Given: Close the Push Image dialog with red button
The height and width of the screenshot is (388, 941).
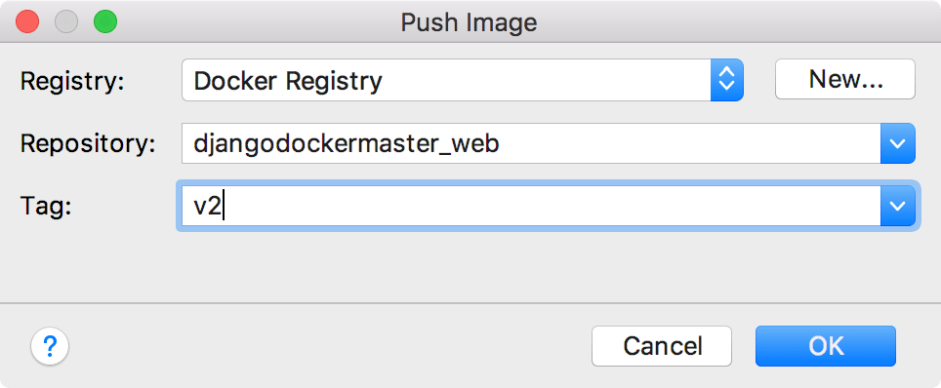Looking at the screenshot, I should 27,22.
